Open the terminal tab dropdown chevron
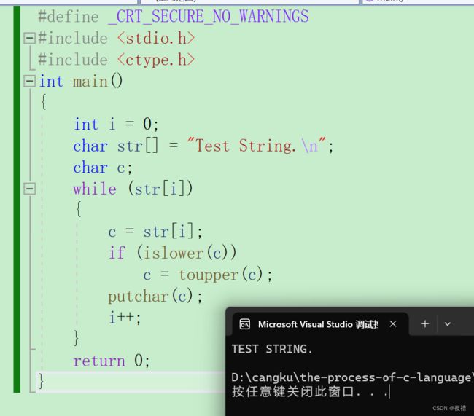Screen dimensions: 474x416 click(x=448, y=324)
